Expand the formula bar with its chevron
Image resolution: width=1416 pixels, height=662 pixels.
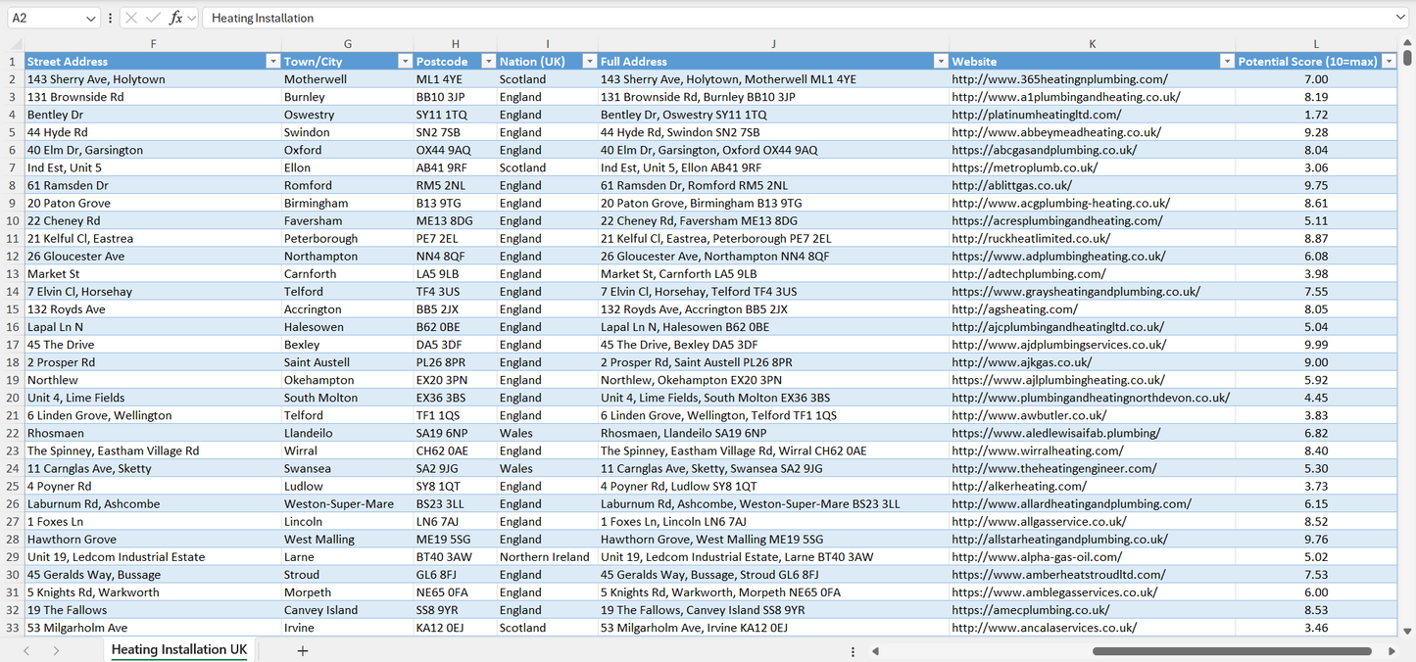(1399, 17)
